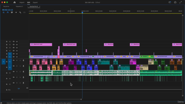Screen dimensions: 185x104
Task: Click the blue playhead on time ruler
Action: click(x=82, y=12)
